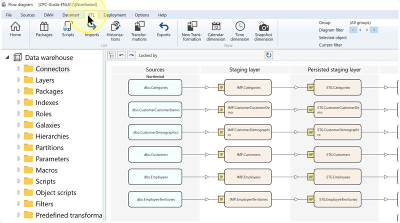
Task: Open the Sources ribbon tab
Action: click(x=28, y=15)
